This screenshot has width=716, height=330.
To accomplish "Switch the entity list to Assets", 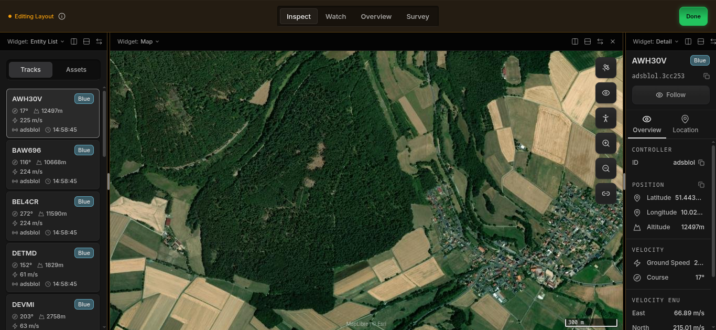I will coord(76,70).
